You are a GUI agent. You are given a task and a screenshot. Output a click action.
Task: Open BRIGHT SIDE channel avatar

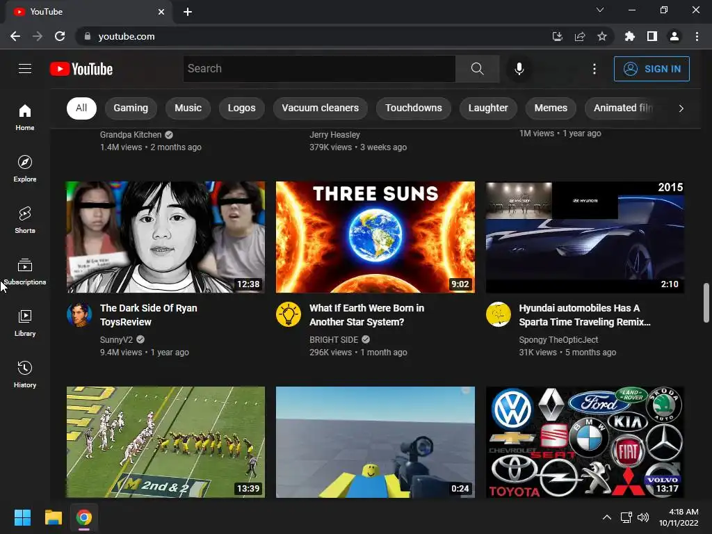[289, 314]
